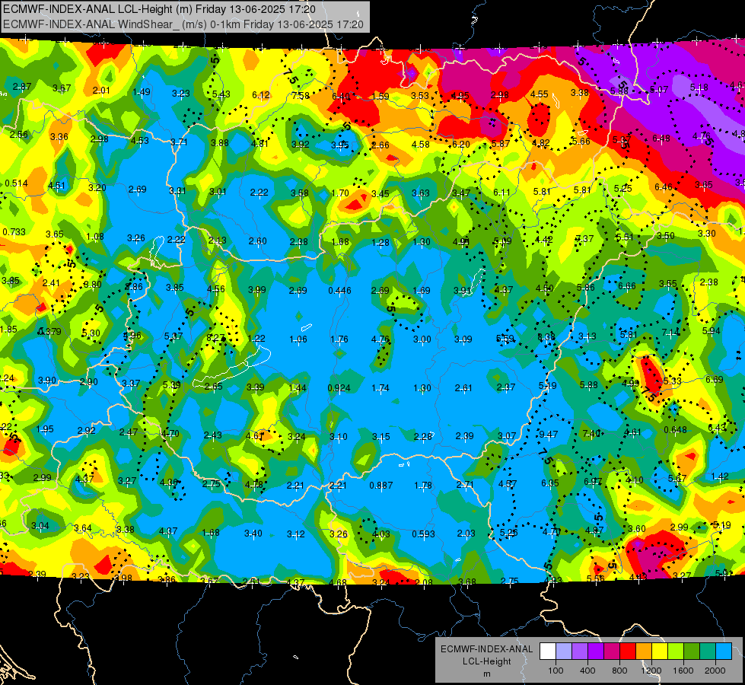Select the grid value 1.70

coord(340,193)
